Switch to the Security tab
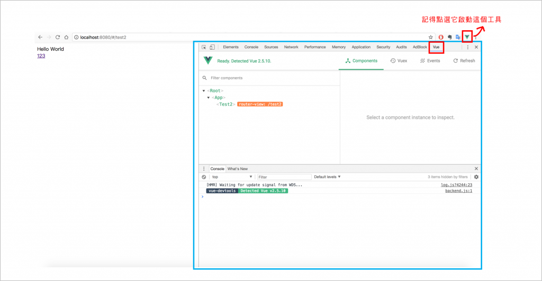 [383, 47]
